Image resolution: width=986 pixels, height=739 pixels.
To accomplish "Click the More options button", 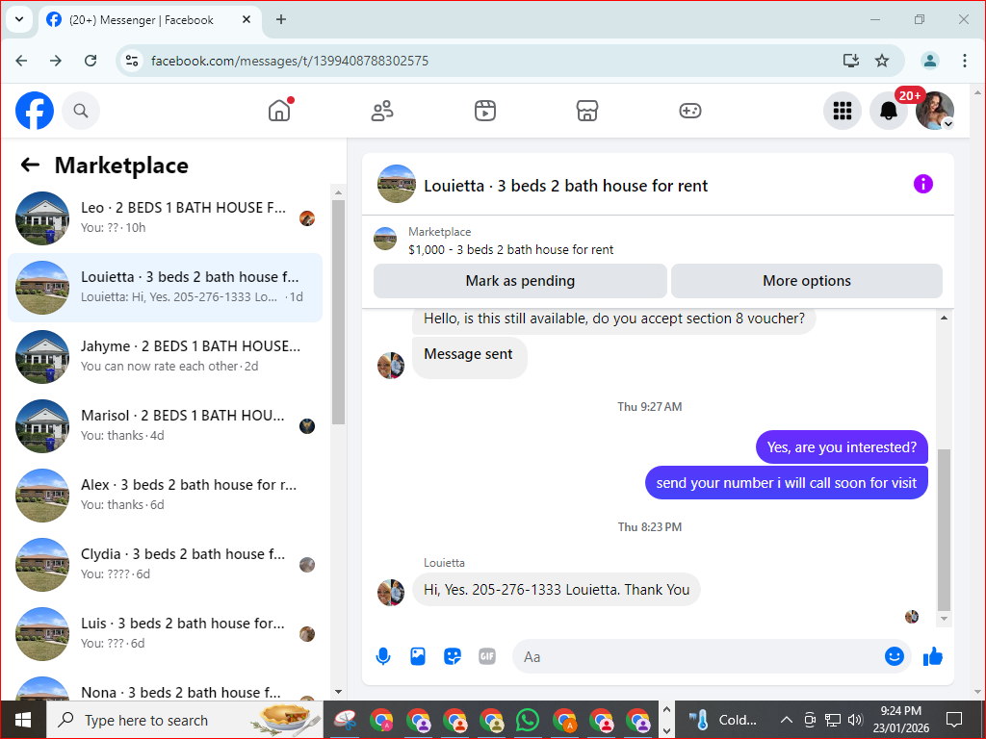I will tap(806, 281).
